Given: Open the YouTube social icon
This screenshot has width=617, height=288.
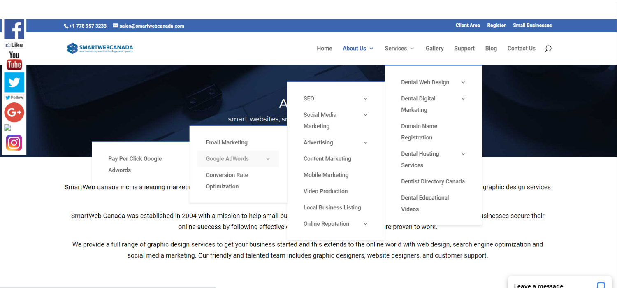Looking at the screenshot, I should [x=14, y=60].
